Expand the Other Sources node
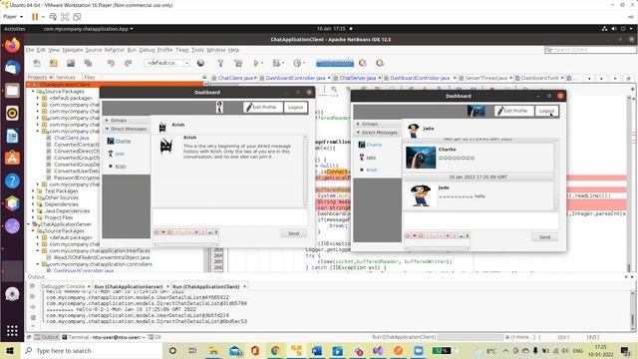The image size is (638, 359). pyautogui.click(x=33, y=197)
